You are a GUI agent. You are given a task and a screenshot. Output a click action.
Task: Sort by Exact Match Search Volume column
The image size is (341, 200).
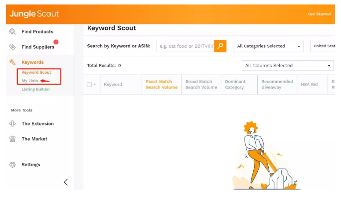click(x=162, y=85)
